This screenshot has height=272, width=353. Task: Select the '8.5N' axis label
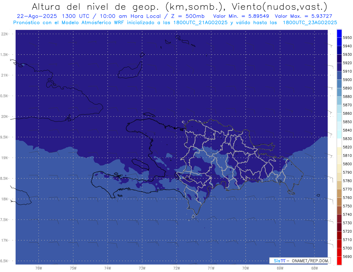[x=4, y=178]
